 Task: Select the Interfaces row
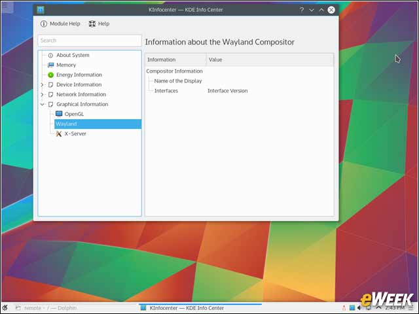(x=166, y=91)
